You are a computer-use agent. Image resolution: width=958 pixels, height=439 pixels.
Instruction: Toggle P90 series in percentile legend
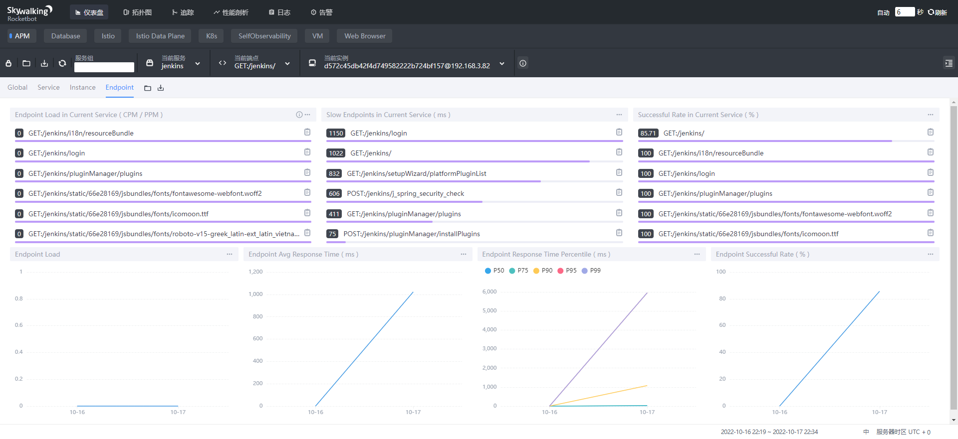(543, 271)
